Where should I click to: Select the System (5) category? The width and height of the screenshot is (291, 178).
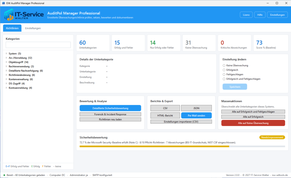tap(15, 54)
